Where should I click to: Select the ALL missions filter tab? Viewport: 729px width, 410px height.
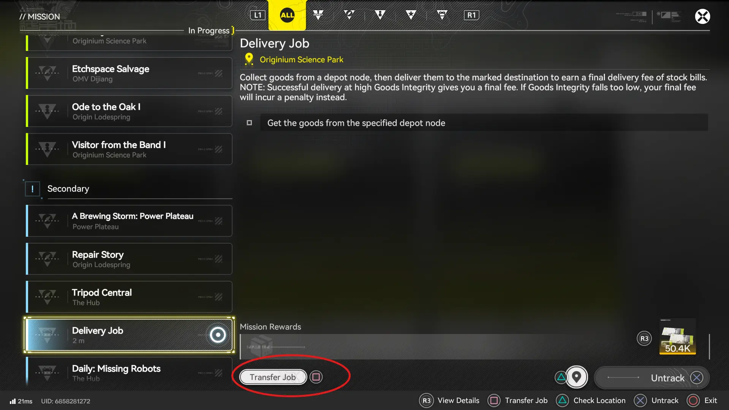click(x=287, y=15)
